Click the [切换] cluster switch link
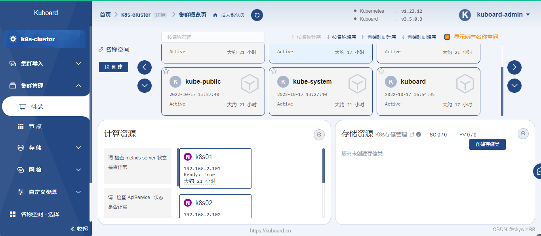The width and height of the screenshot is (541, 236). pyautogui.click(x=160, y=15)
